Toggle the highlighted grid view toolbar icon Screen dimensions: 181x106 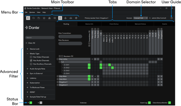coord(60,18)
